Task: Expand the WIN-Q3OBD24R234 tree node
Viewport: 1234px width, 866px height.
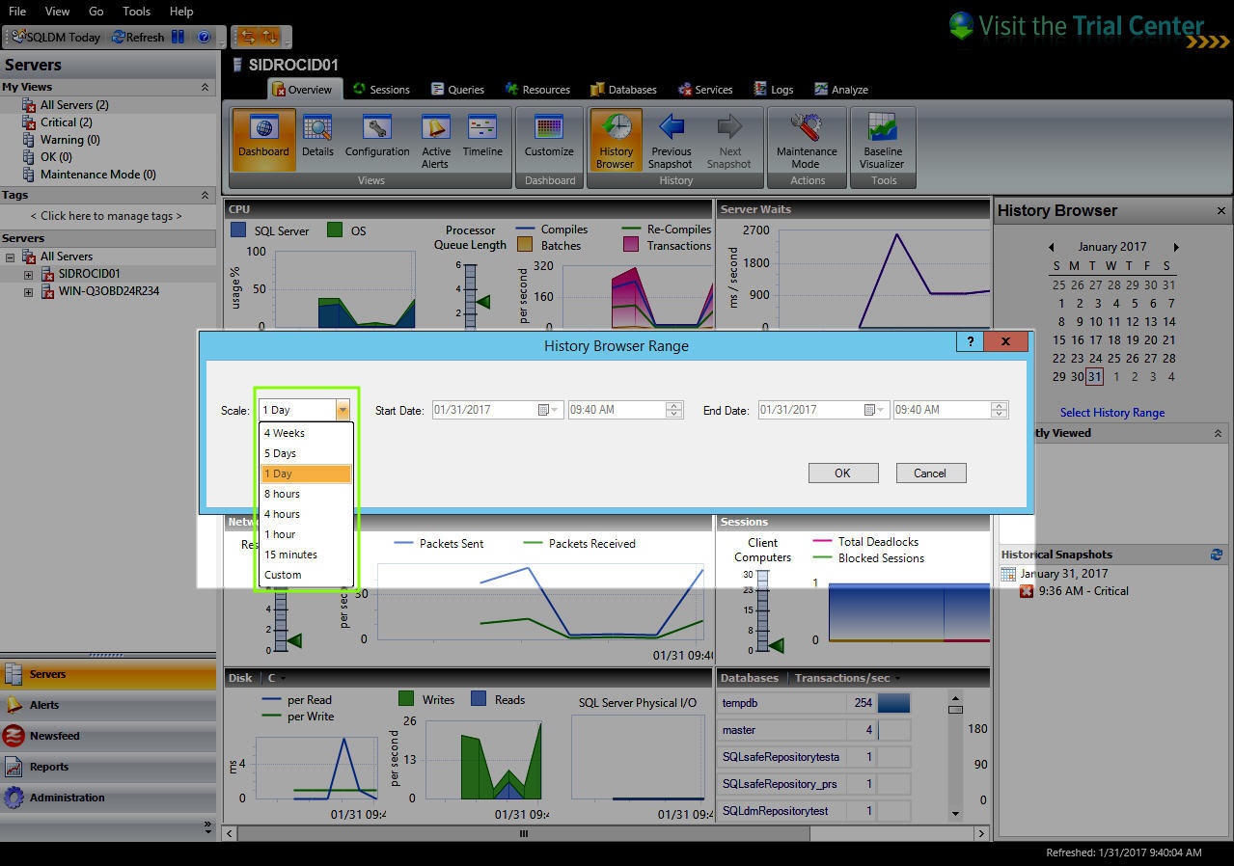Action: (x=28, y=291)
